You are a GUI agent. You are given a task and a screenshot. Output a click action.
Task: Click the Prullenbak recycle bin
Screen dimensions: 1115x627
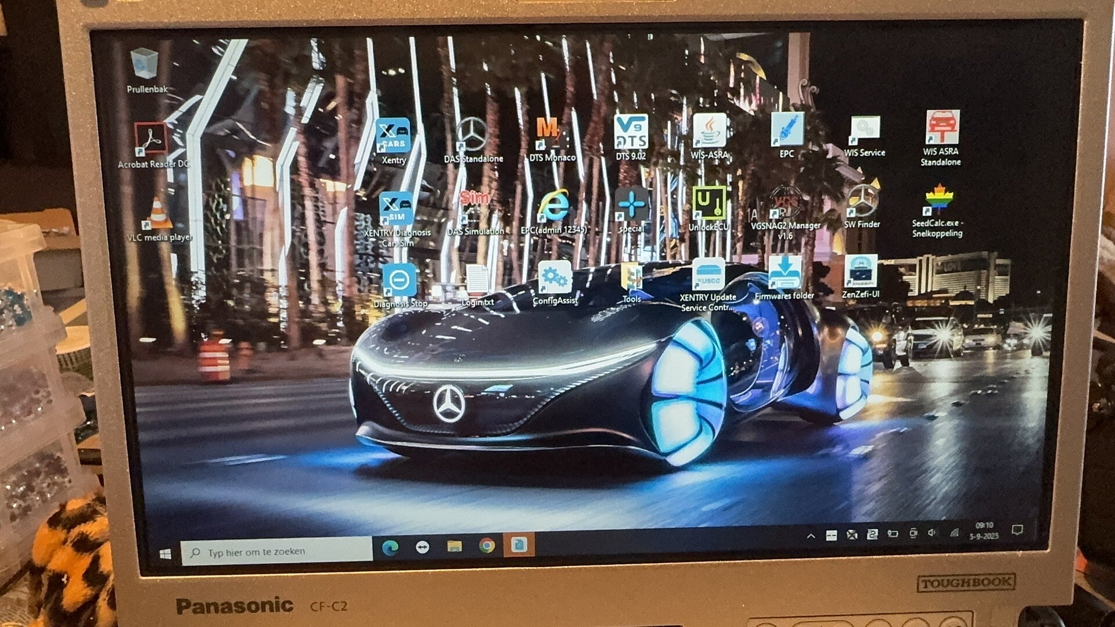pyautogui.click(x=145, y=66)
